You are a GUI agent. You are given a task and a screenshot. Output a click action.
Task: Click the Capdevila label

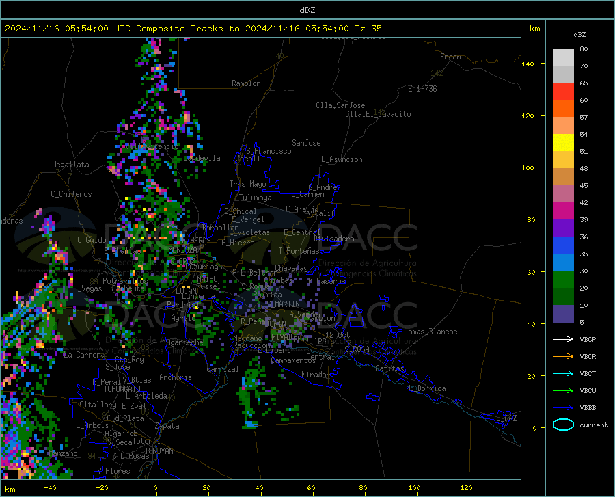click(202, 158)
